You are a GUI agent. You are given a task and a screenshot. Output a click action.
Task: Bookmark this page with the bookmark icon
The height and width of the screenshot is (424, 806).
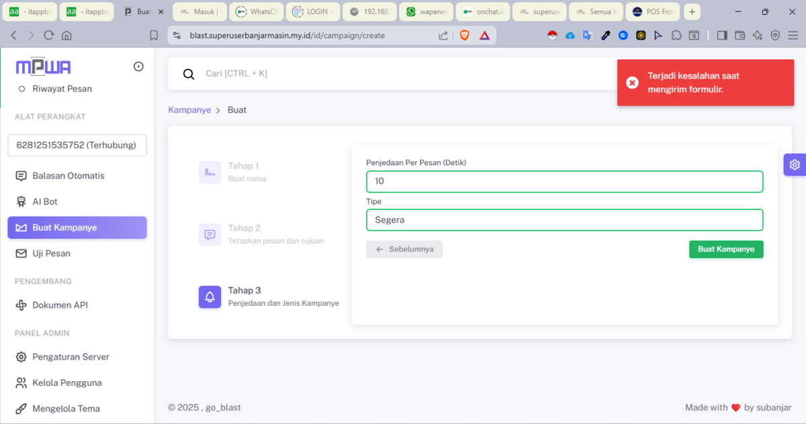coord(154,36)
